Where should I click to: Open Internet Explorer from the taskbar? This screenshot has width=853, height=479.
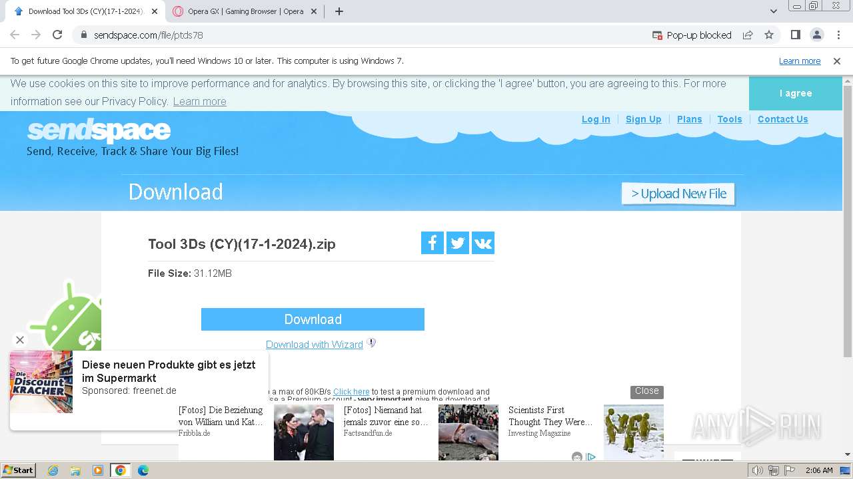53,470
